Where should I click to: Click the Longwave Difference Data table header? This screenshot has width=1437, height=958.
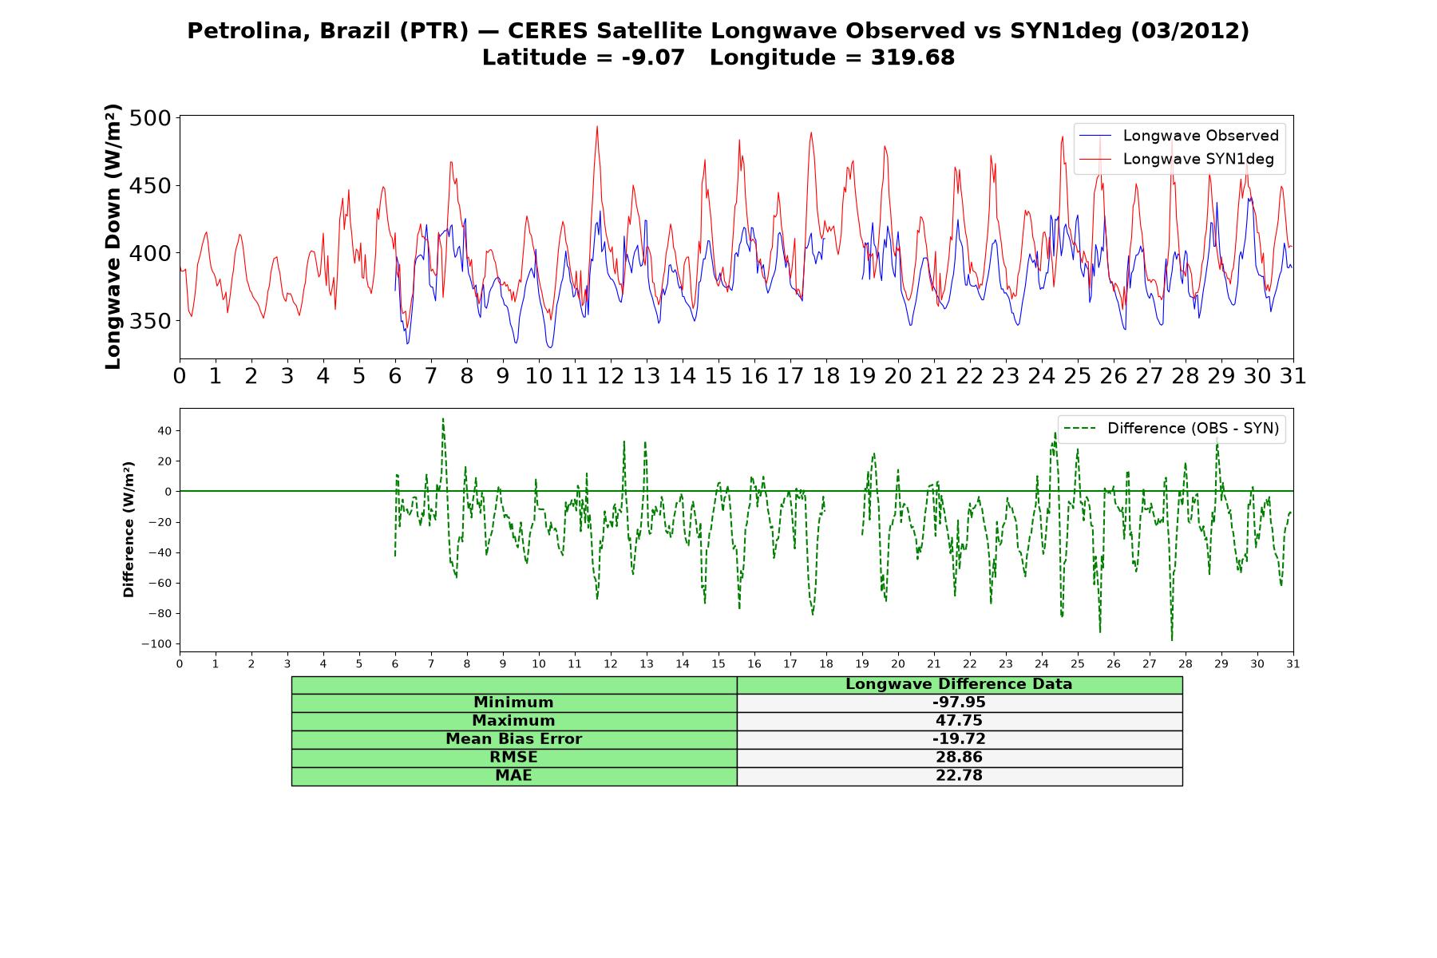click(960, 684)
